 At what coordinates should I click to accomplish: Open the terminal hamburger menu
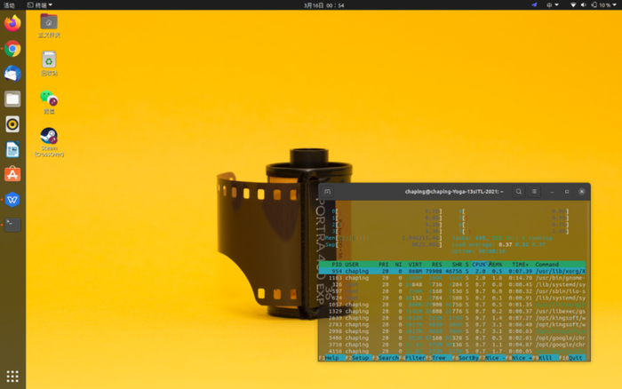535,191
